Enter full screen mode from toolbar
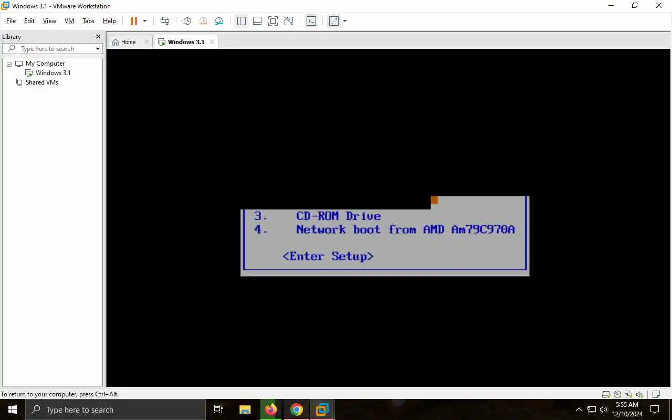The height and width of the screenshot is (420, 672). point(273,21)
